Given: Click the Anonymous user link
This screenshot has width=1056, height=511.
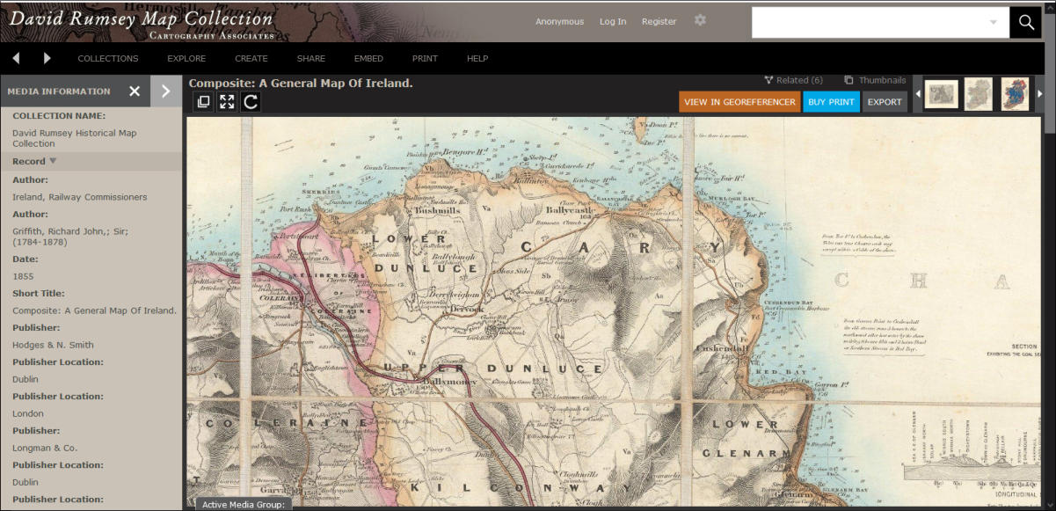Looking at the screenshot, I should pos(559,22).
